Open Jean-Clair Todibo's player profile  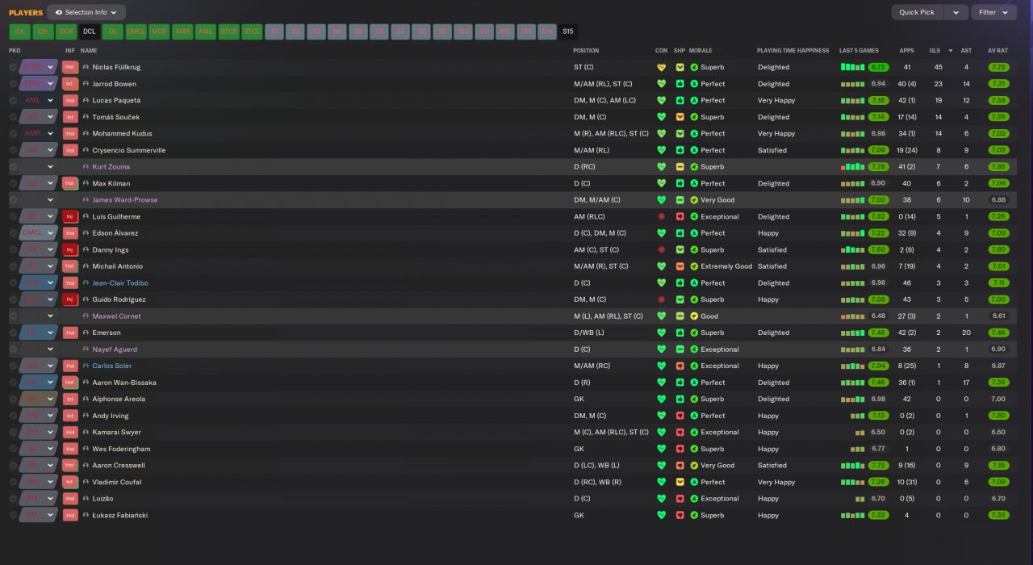120,283
